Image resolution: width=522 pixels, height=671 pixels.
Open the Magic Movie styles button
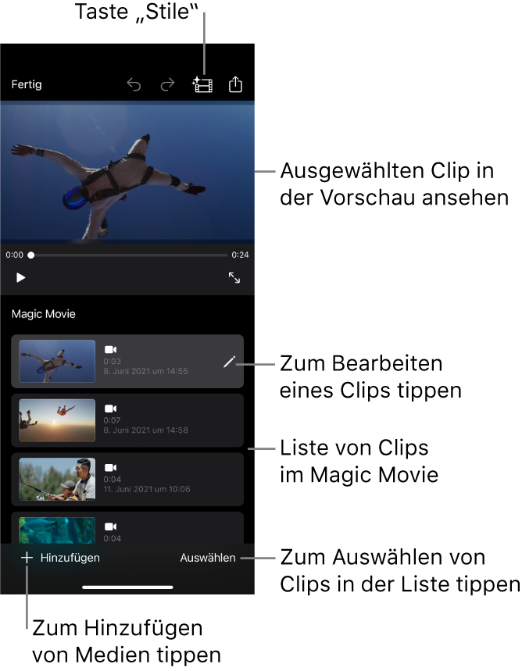pyautogui.click(x=202, y=85)
